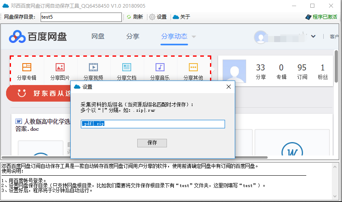Select the 分享图片 icon

click(60, 67)
